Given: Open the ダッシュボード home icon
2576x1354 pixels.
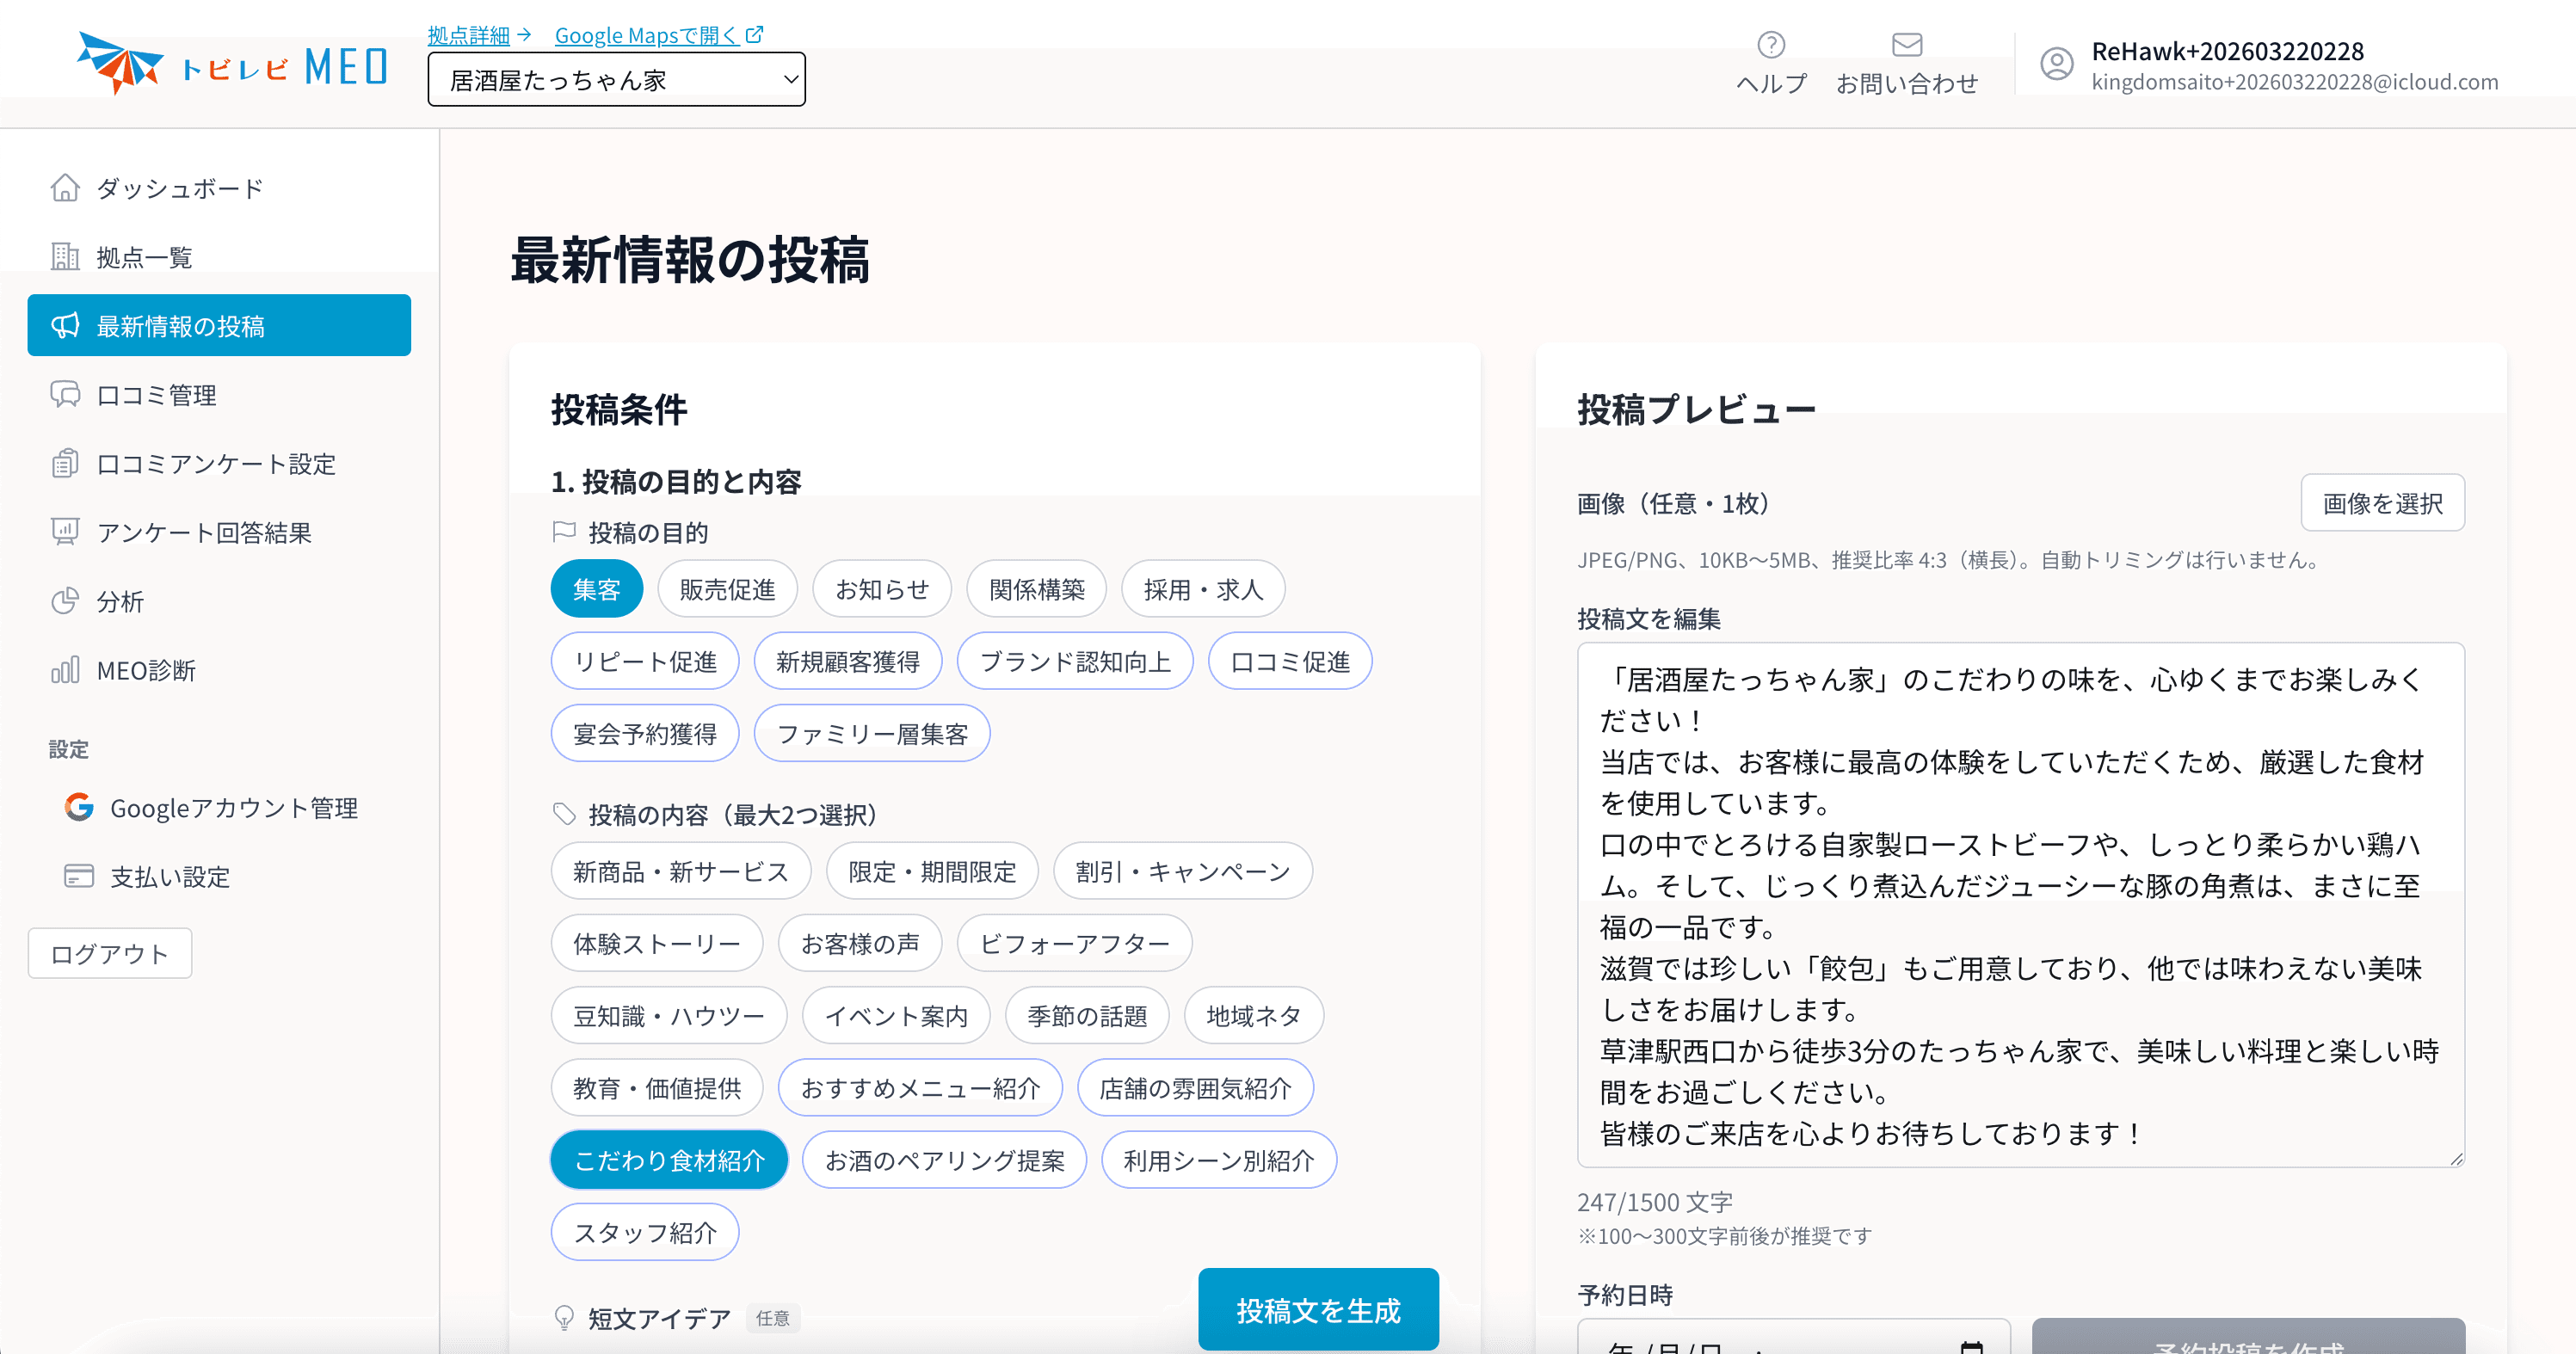Looking at the screenshot, I should tap(64, 188).
